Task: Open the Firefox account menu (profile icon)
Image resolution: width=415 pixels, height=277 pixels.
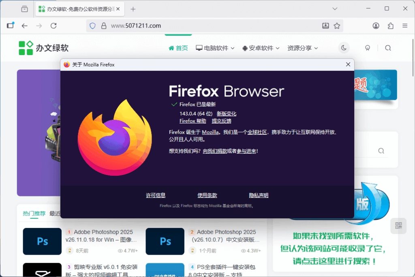Action: coord(376,26)
